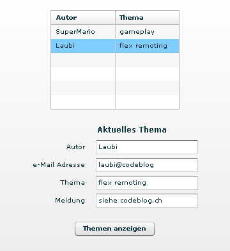The height and width of the screenshot is (251, 230).
Task: Click the Autor text field containing Laubi
Action: pyautogui.click(x=147, y=147)
